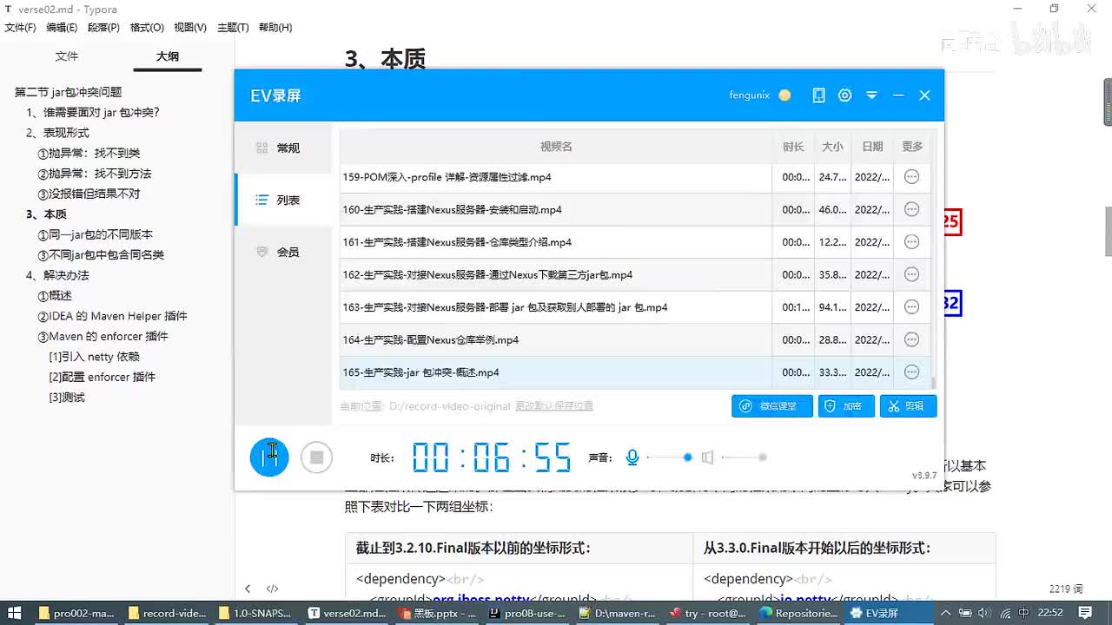Screen dimensions: 1112x625
Task: Go to outline item IDEA 的 Maven Helper 插件
Action: pos(112,316)
